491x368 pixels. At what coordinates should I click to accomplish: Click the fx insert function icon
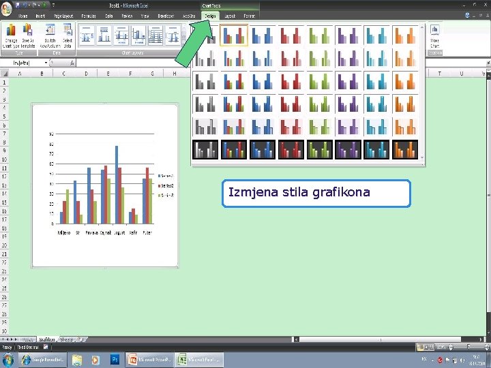[72, 63]
